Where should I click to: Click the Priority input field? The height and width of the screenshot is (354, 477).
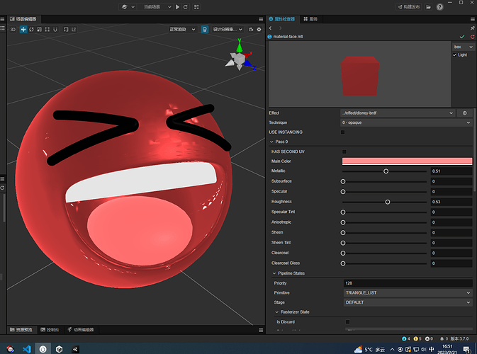(x=406, y=283)
